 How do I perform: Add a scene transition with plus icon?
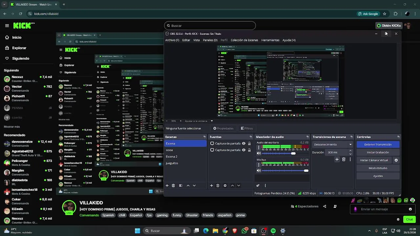click(x=337, y=159)
